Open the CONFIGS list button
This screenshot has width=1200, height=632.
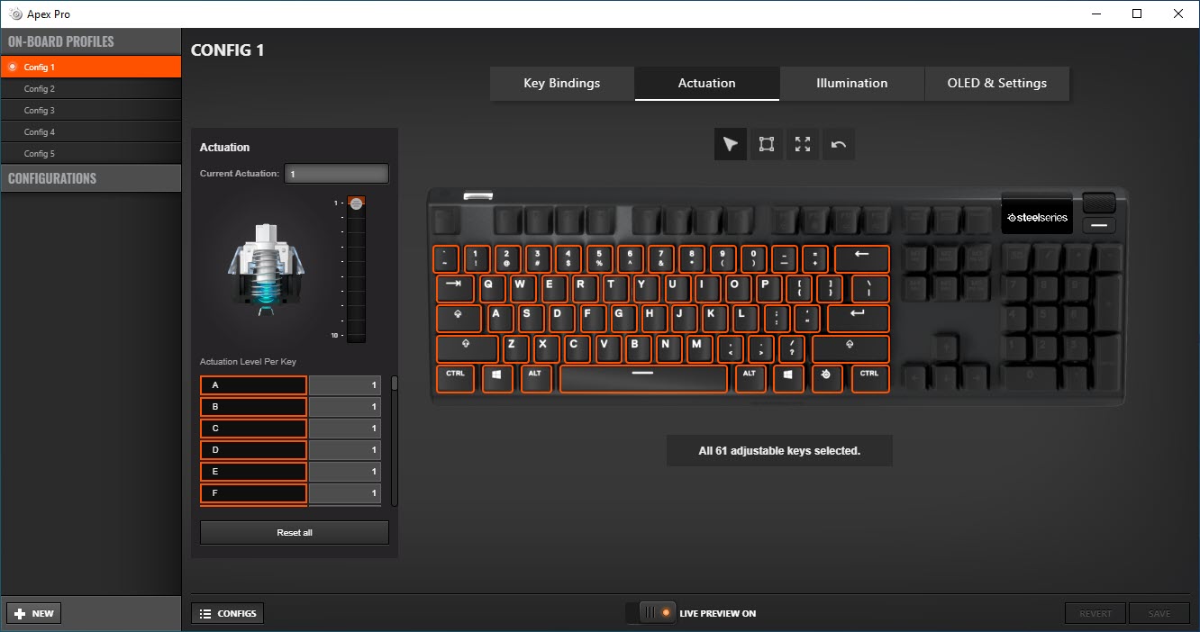(x=228, y=613)
